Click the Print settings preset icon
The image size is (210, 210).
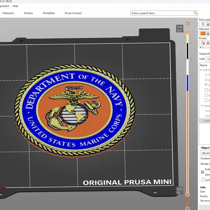coord(203,24)
